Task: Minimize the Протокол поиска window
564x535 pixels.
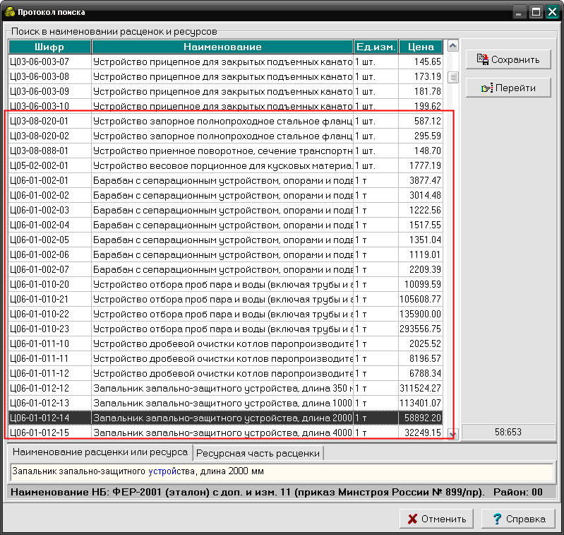Action: 519,12
